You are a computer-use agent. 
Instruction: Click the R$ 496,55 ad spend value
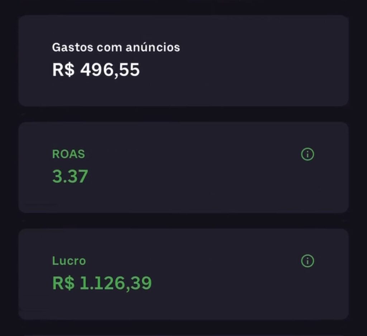pos(96,70)
